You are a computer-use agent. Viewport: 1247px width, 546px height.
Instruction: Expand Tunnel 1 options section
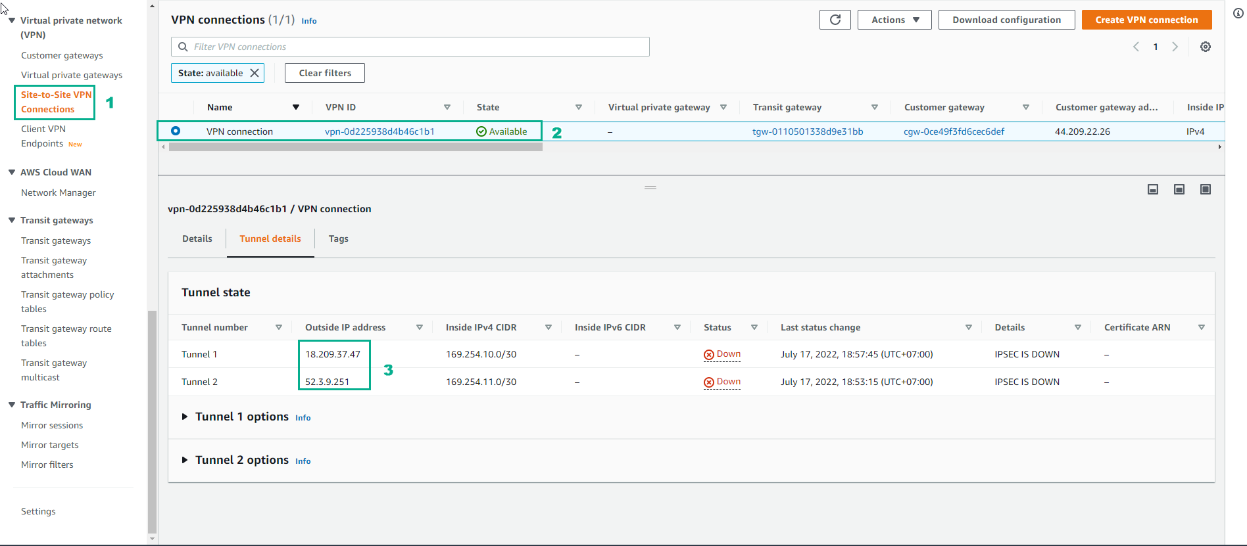(x=185, y=417)
